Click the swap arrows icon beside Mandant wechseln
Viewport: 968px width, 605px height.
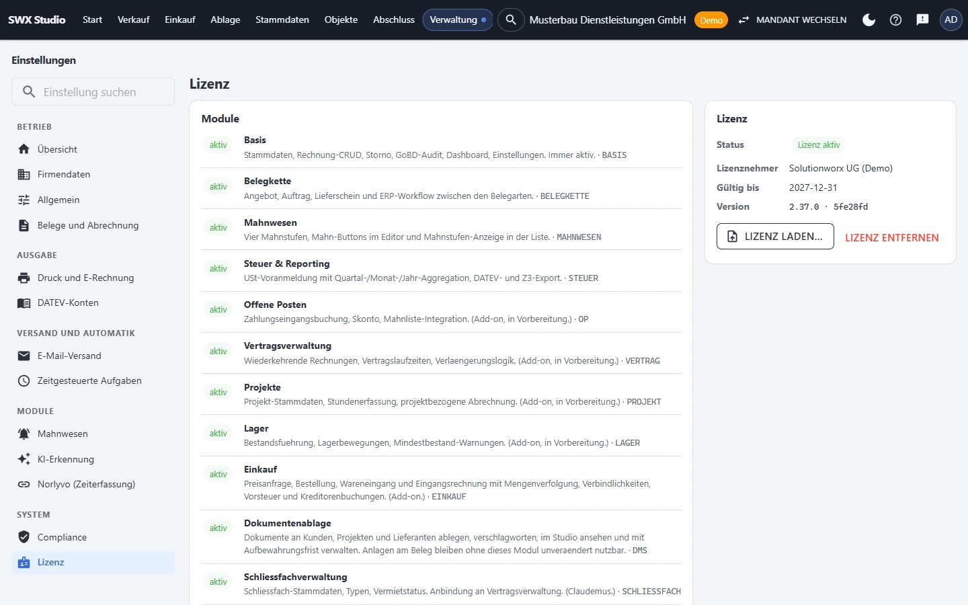tap(743, 20)
